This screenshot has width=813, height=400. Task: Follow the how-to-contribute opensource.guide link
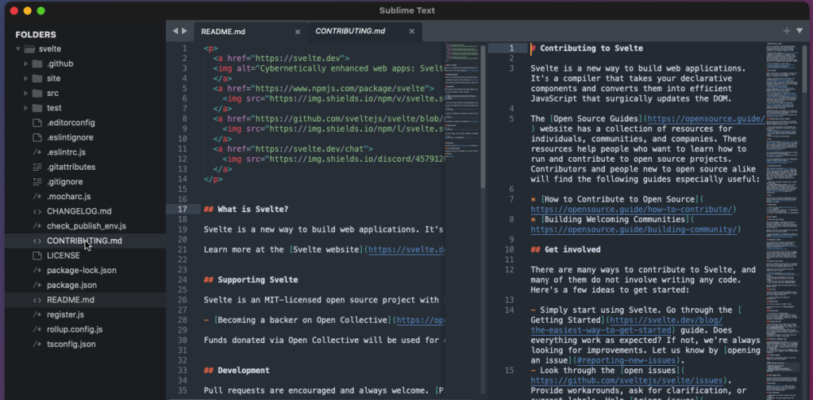point(631,210)
